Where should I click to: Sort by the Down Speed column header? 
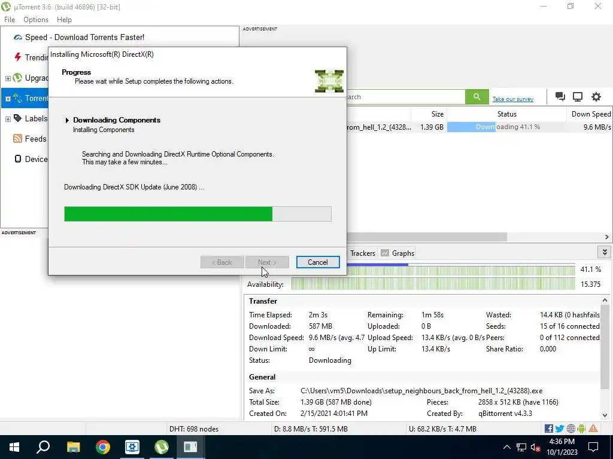pyautogui.click(x=590, y=114)
